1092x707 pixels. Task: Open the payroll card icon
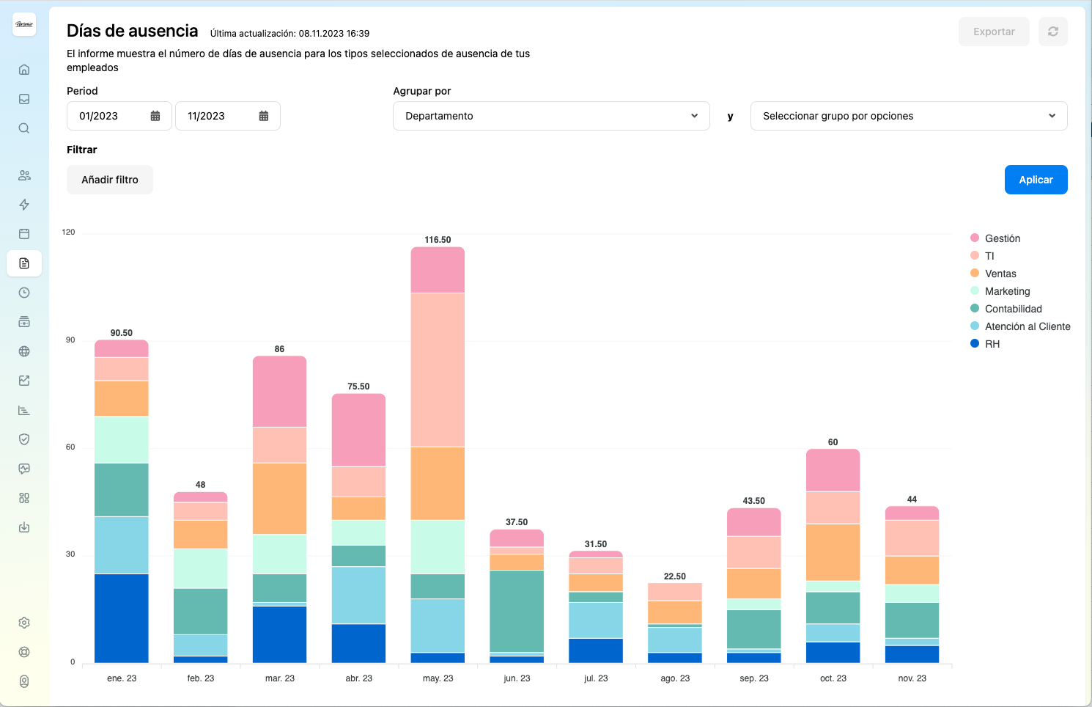coord(24,322)
